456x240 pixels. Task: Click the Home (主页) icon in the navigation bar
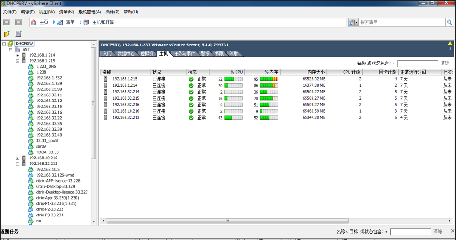(x=34, y=22)
